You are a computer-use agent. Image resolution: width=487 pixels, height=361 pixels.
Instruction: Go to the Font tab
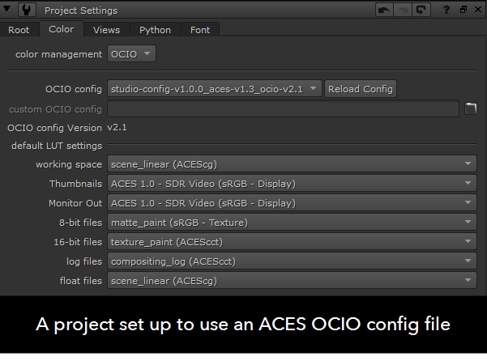click(200, 30)
